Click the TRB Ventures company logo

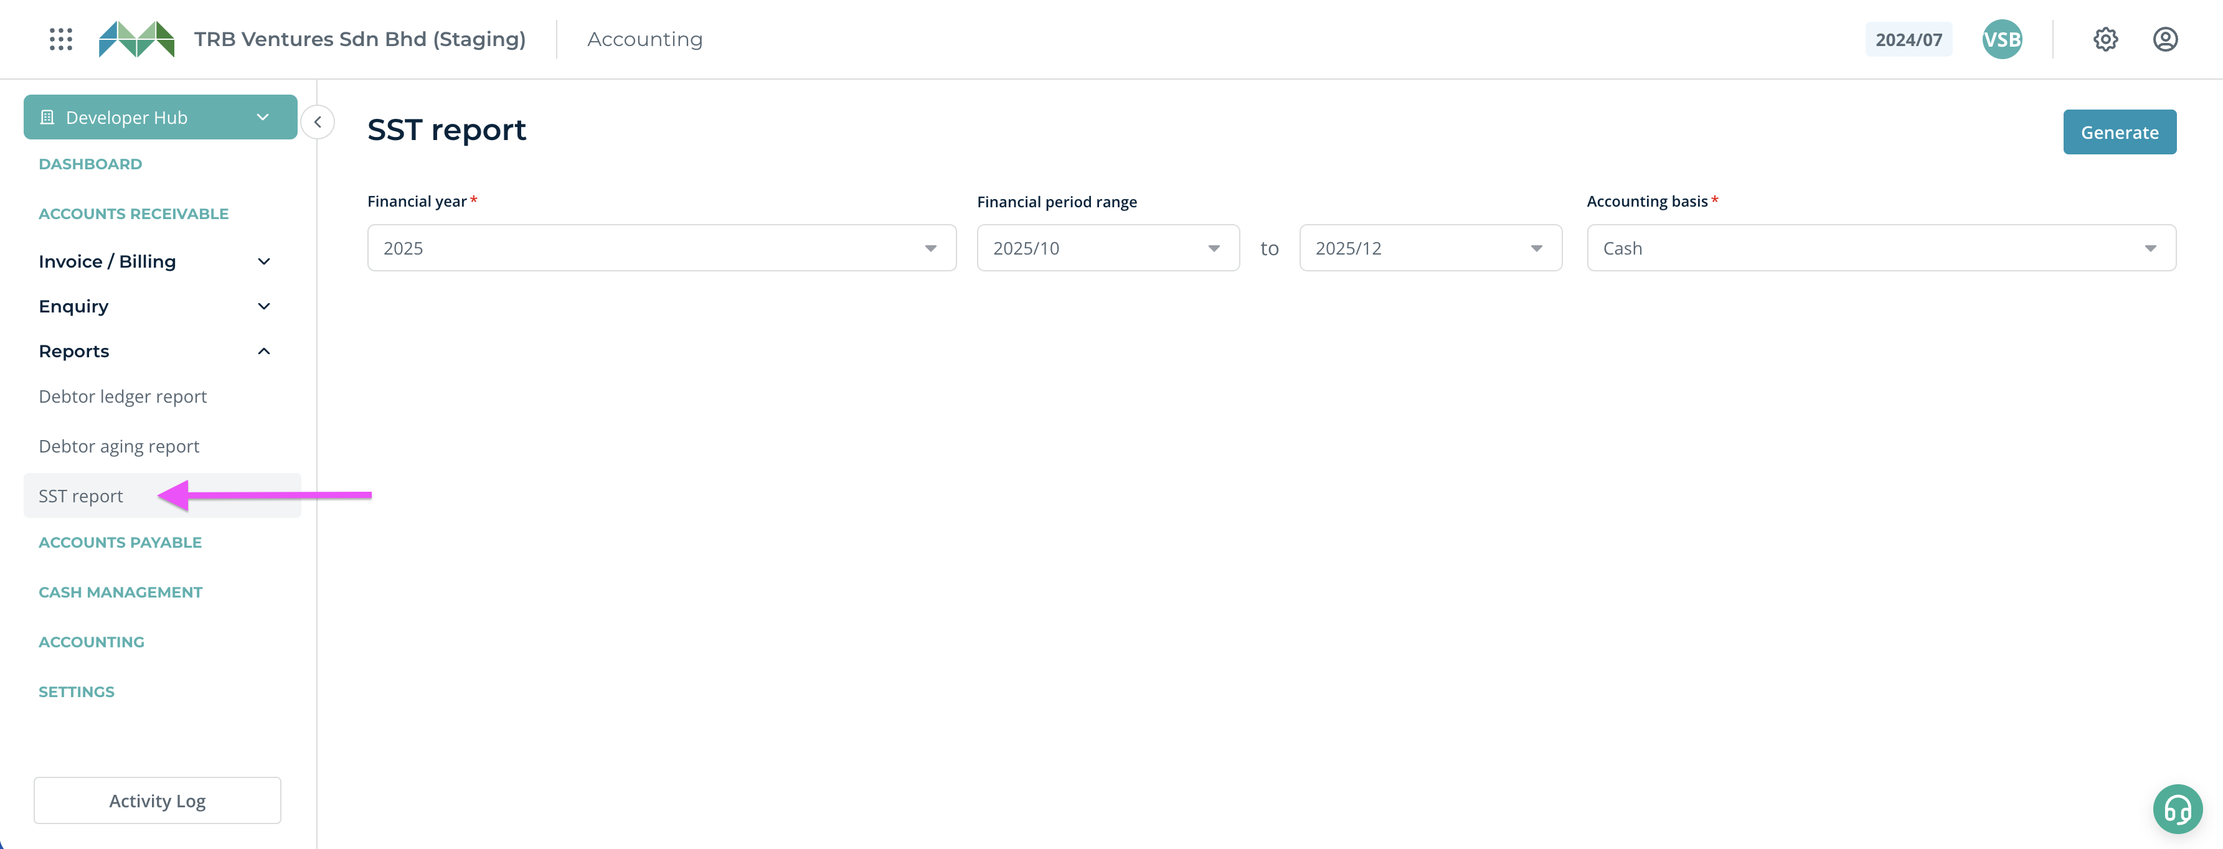pyautogui.click(x=136, y=39)
